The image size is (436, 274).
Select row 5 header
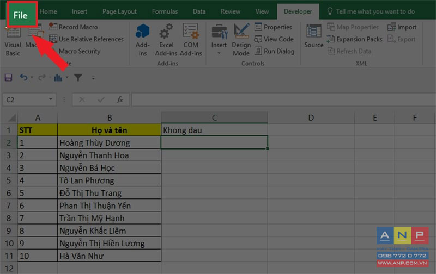9,180
